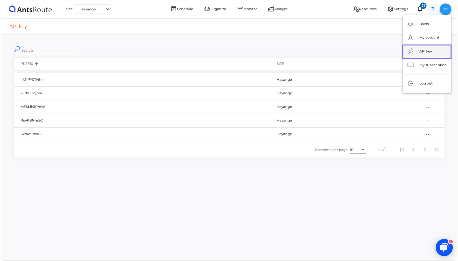Open the notifications bell

tap(420, 9)
